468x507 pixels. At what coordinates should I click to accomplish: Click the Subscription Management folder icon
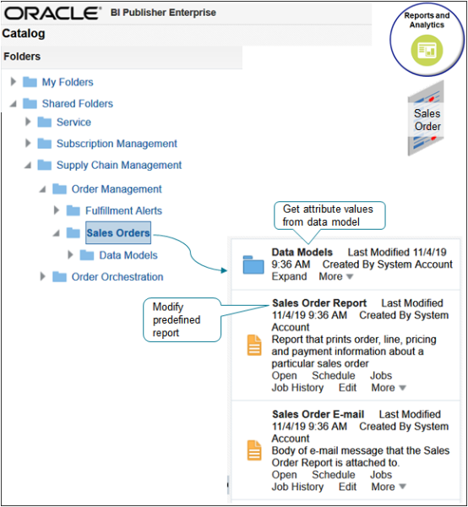[44, 144]
